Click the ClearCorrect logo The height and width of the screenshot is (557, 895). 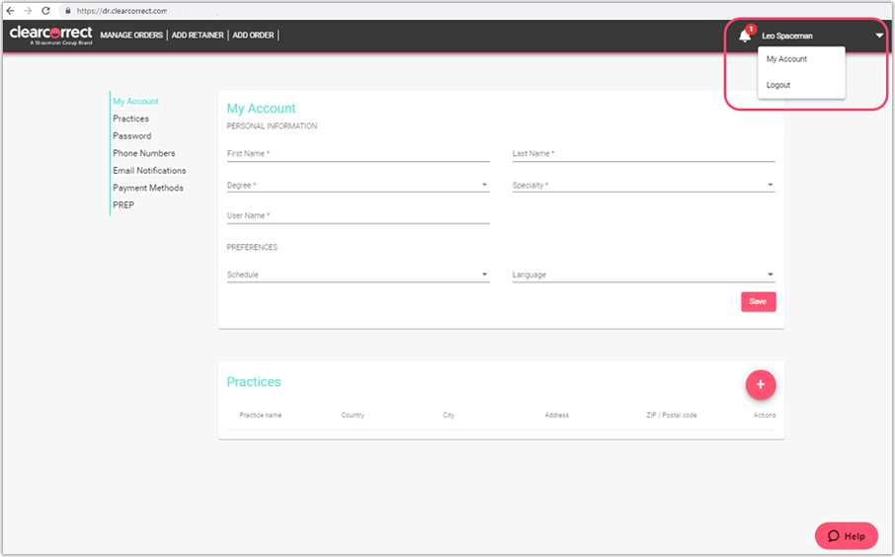tap(50, 35)
